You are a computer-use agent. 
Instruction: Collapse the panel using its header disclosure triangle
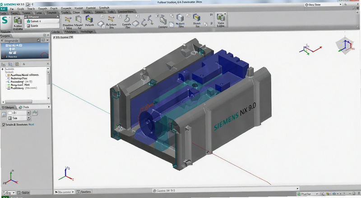[2, 40]
